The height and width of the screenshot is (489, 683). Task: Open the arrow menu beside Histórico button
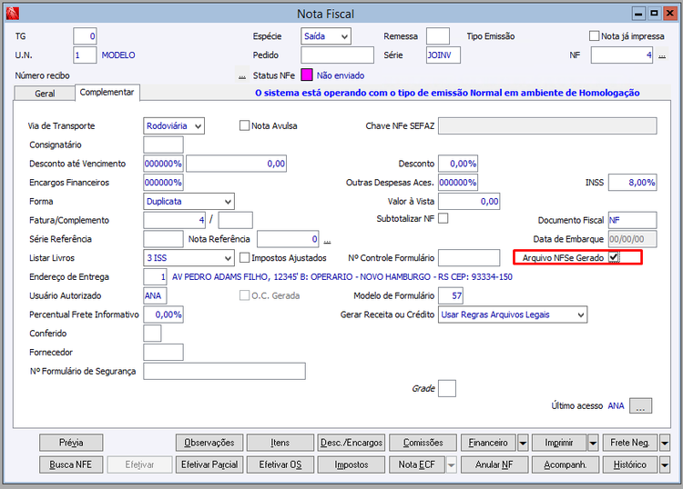click(665, 464)
